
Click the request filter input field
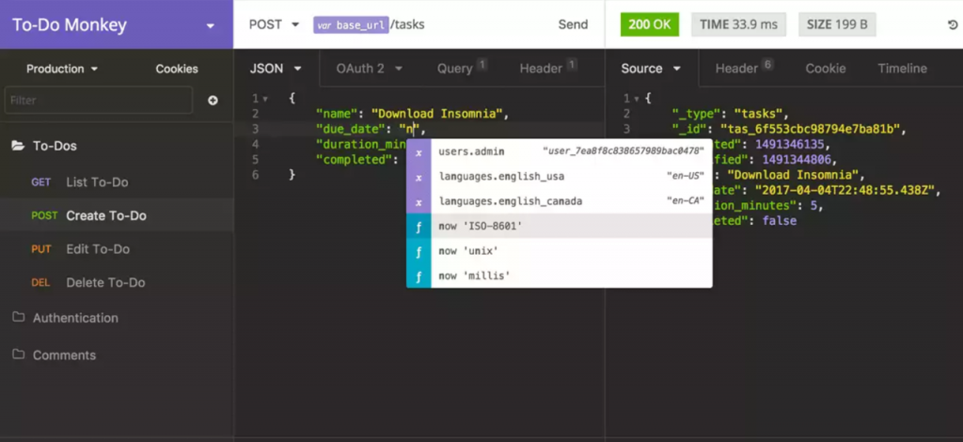point(98,101)
